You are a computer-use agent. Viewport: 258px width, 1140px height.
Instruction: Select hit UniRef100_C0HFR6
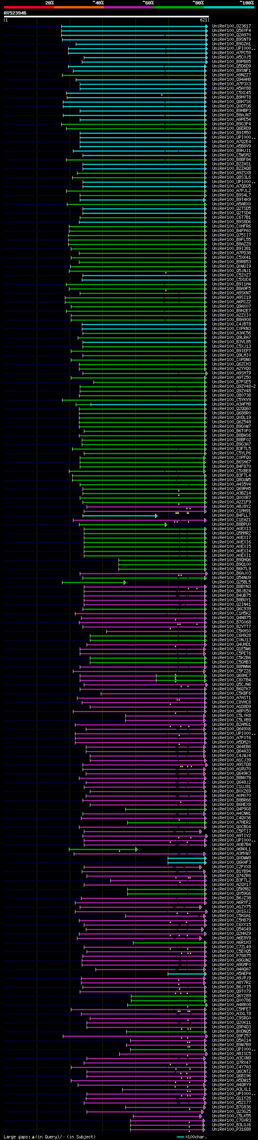[231, 226]
